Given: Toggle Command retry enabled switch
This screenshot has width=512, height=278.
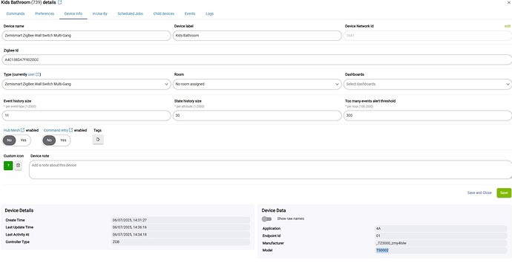Looking at the screenshot, I should (x=56, y=140).
